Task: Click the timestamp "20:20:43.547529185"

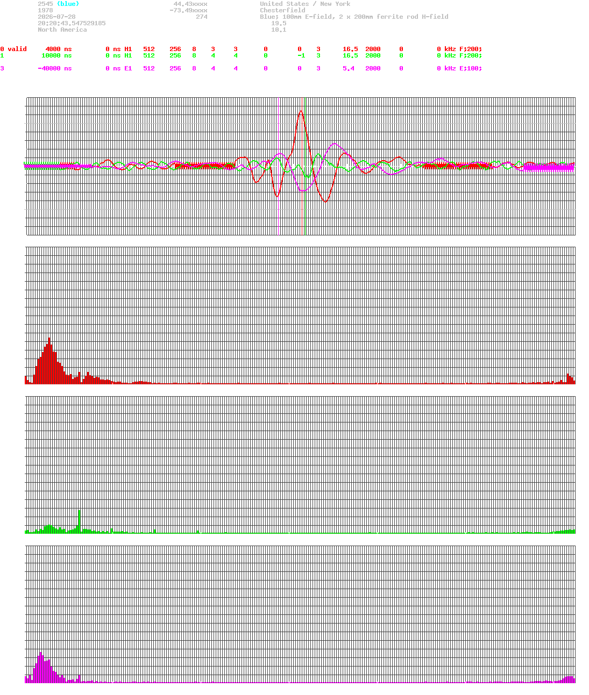Action: 72,23
